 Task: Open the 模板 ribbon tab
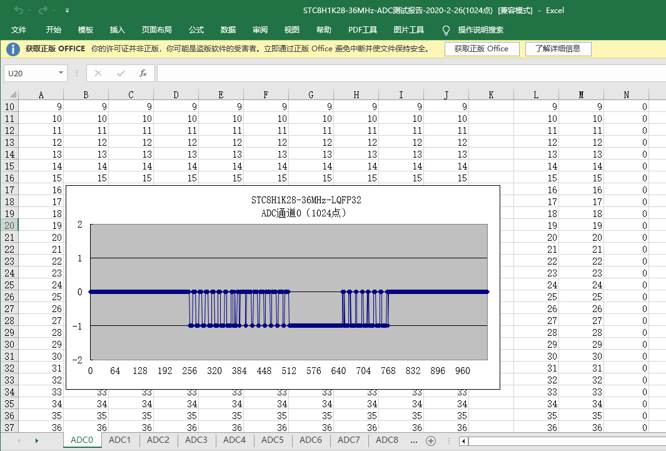(86, 30)
